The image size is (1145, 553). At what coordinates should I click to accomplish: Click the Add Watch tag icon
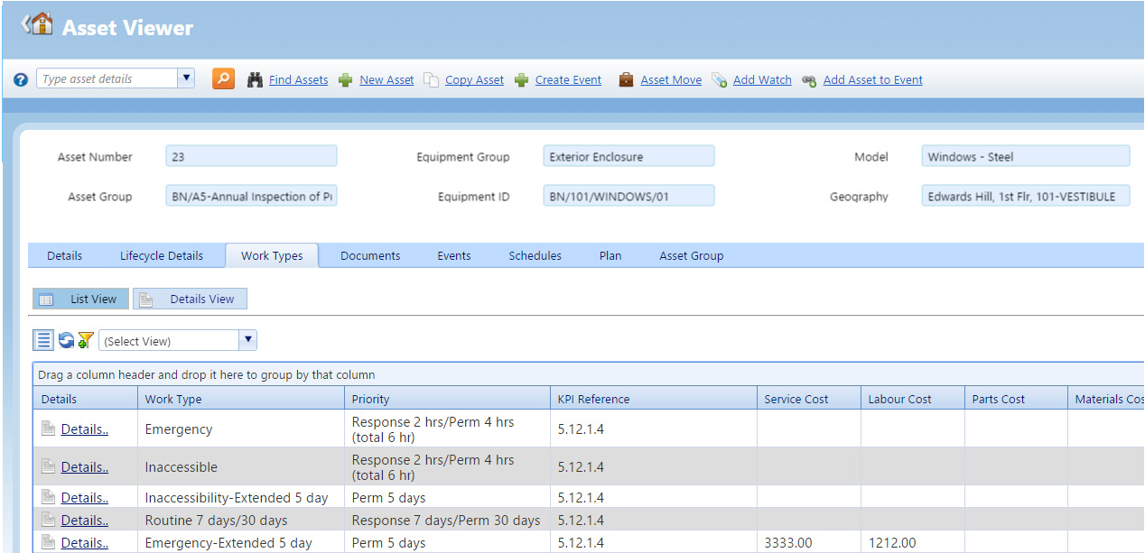pyautogui.click(x=719, y=80)
